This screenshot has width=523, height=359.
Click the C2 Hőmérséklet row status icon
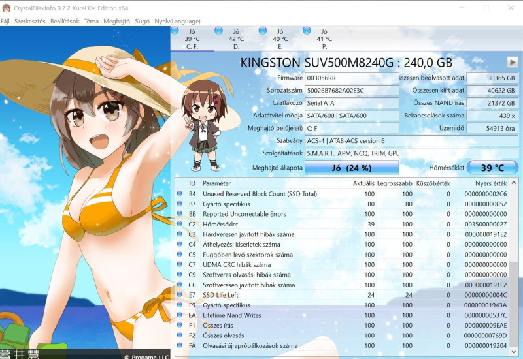click(x=179, y=224)
